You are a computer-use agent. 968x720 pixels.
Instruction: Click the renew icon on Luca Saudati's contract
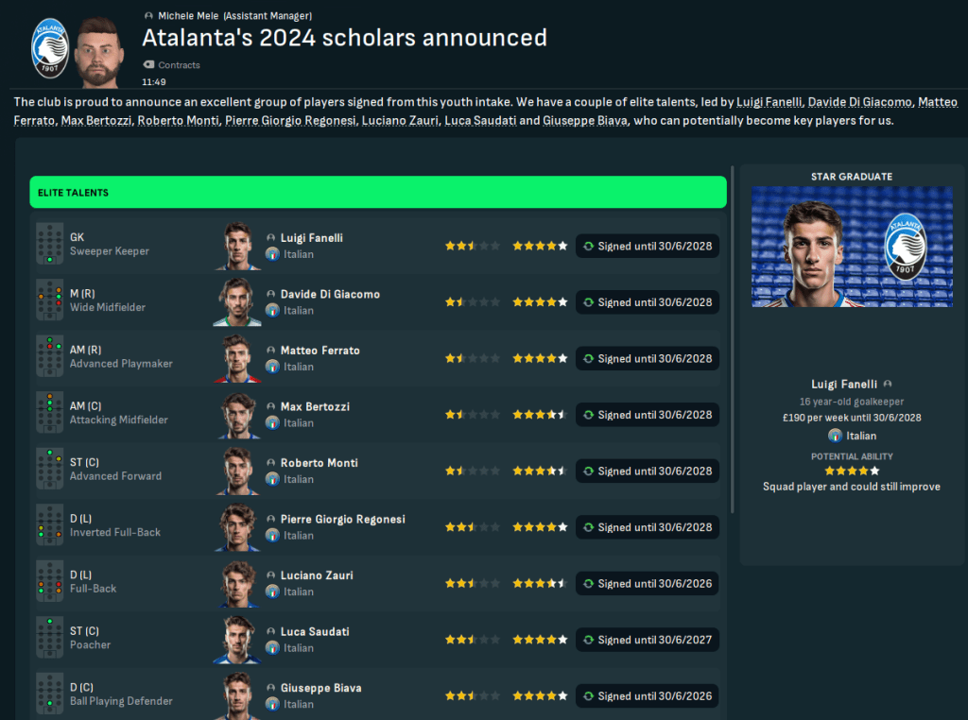(589, 640)
